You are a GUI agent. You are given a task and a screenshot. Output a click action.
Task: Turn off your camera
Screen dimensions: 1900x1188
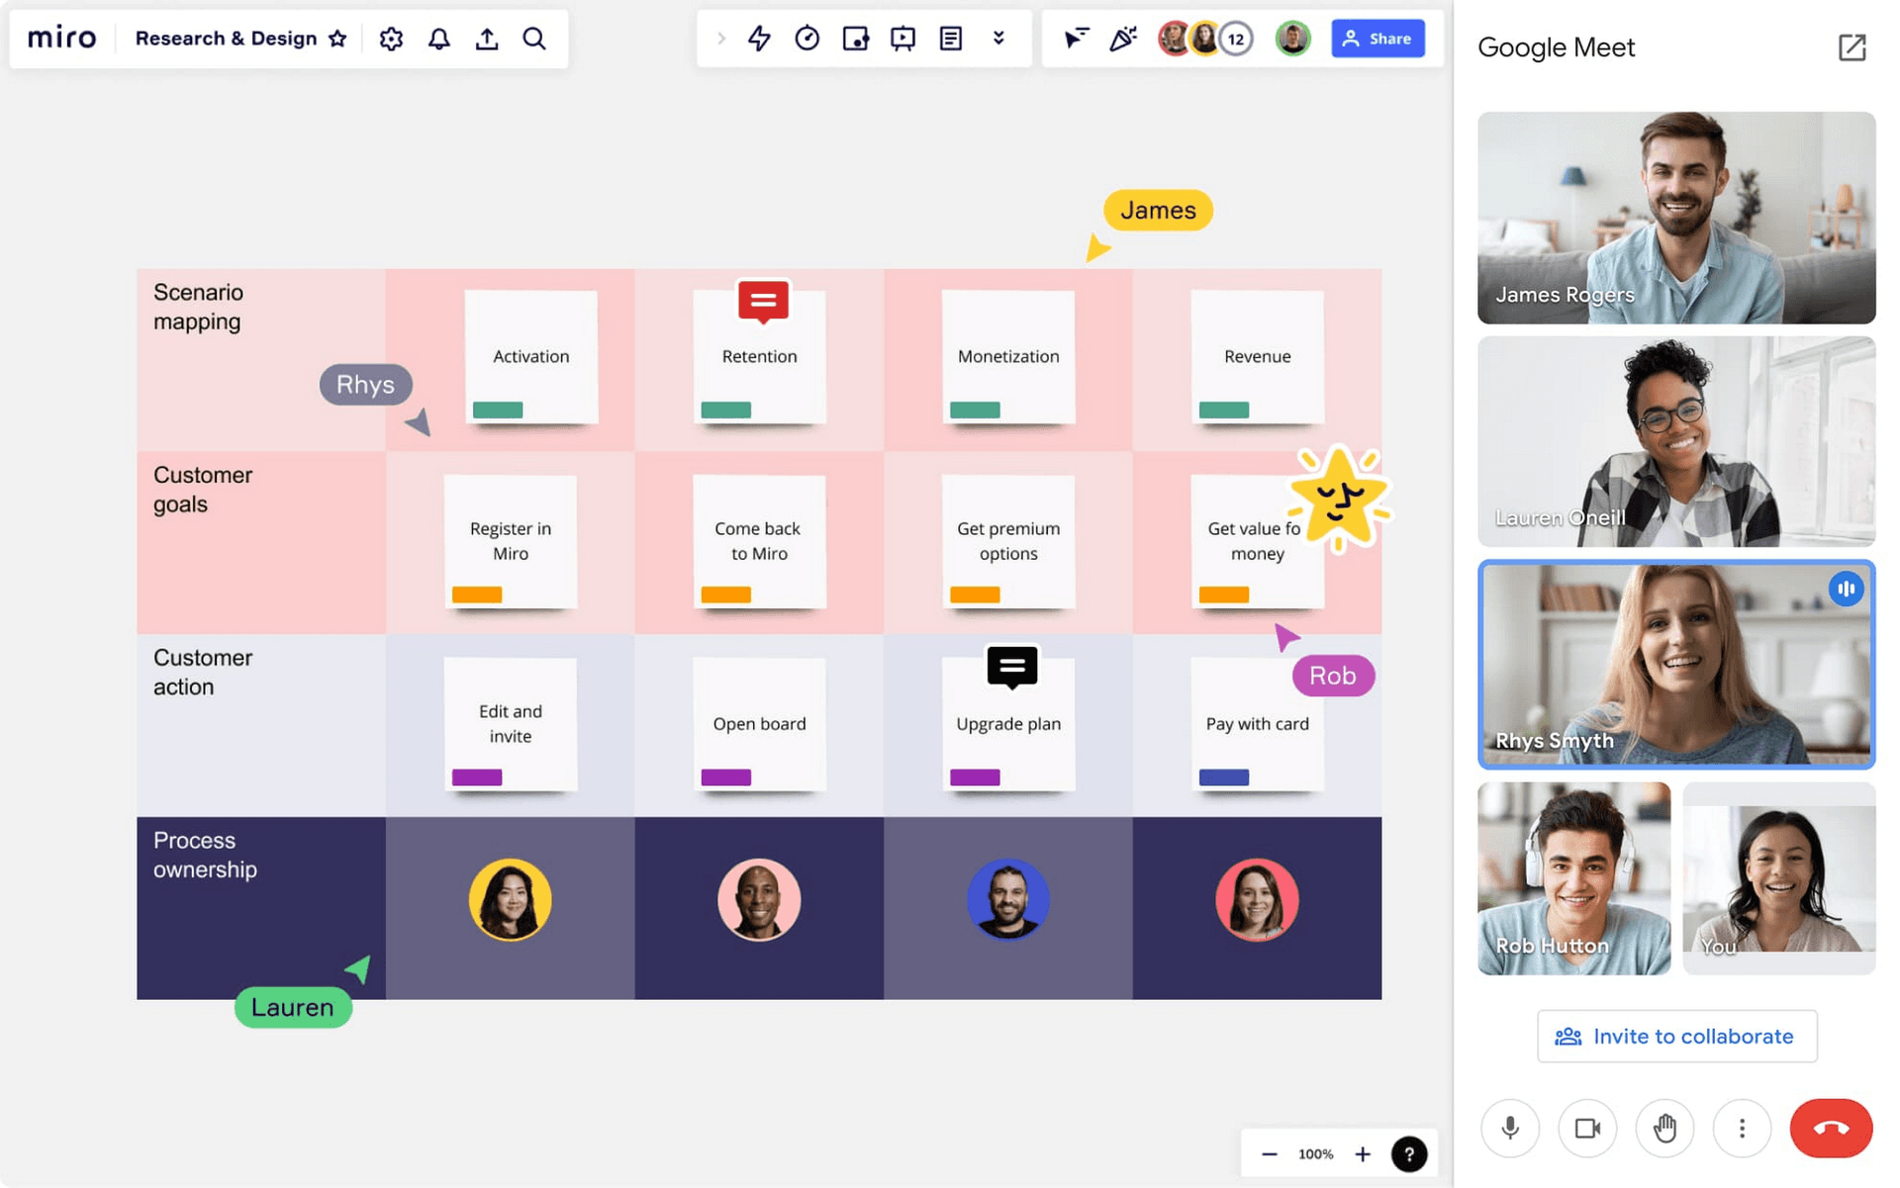click(1586, 1128)
